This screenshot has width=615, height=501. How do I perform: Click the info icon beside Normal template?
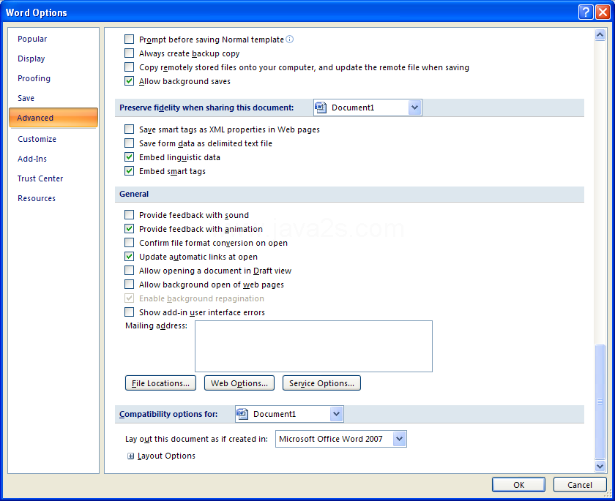pos(289,39)
